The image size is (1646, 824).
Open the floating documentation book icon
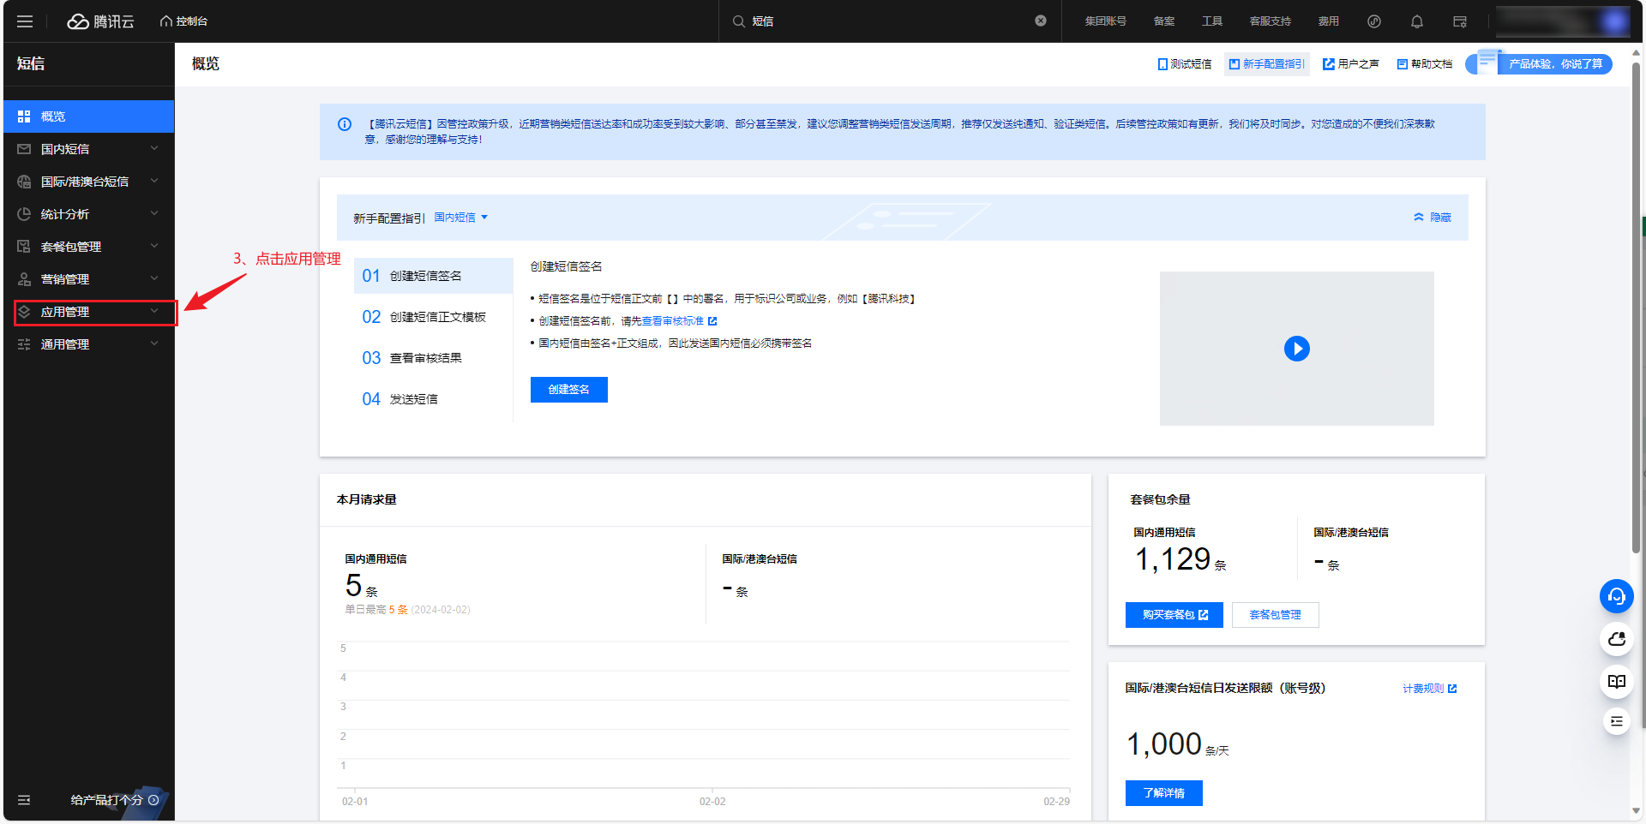(1617, 682)
